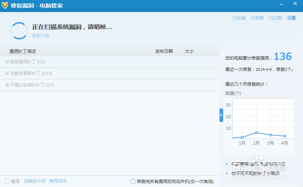Click the 4月 data point on chart
Image resolution: width=303 pixels, height=187 pixels.
coord(284,136)
